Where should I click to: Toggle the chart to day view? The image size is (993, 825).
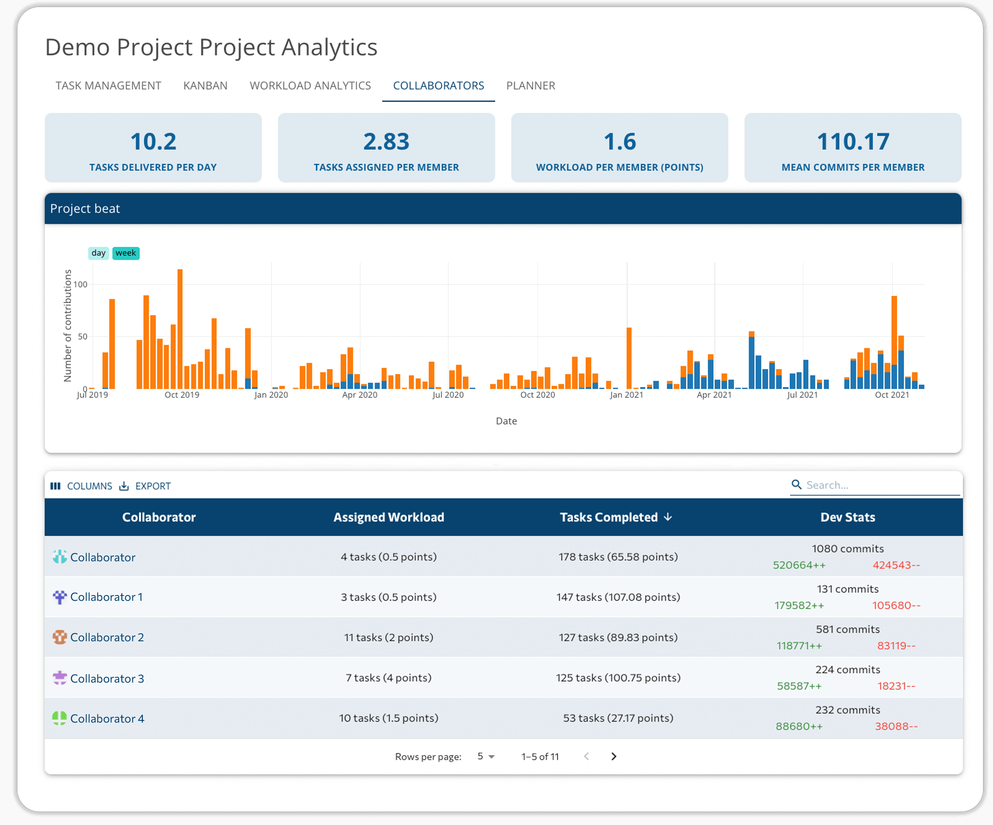click(x=98, y=253)
